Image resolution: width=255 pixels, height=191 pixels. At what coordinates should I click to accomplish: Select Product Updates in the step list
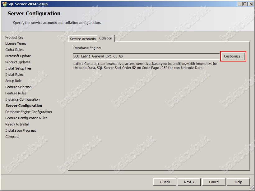pyautogui.click(x=18, y=62)
